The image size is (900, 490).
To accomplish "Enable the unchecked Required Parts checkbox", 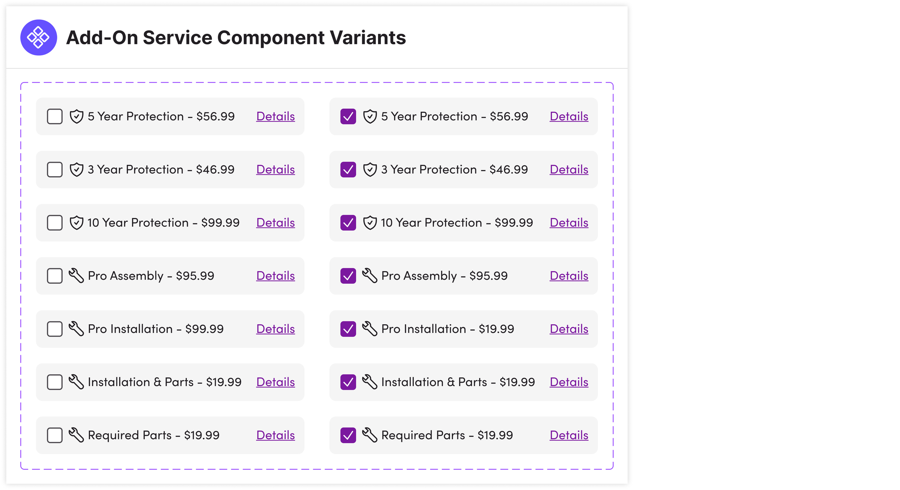I will (55, 435).
